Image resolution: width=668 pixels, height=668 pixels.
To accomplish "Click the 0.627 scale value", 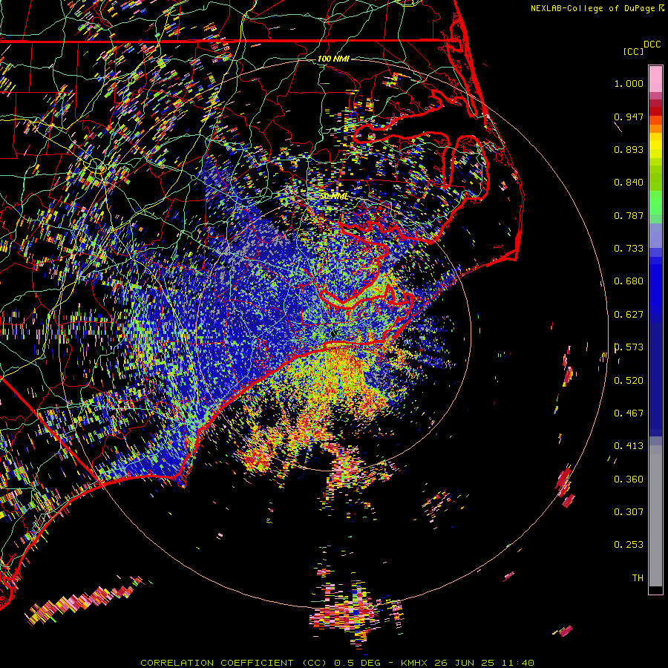I will (629, 315).
